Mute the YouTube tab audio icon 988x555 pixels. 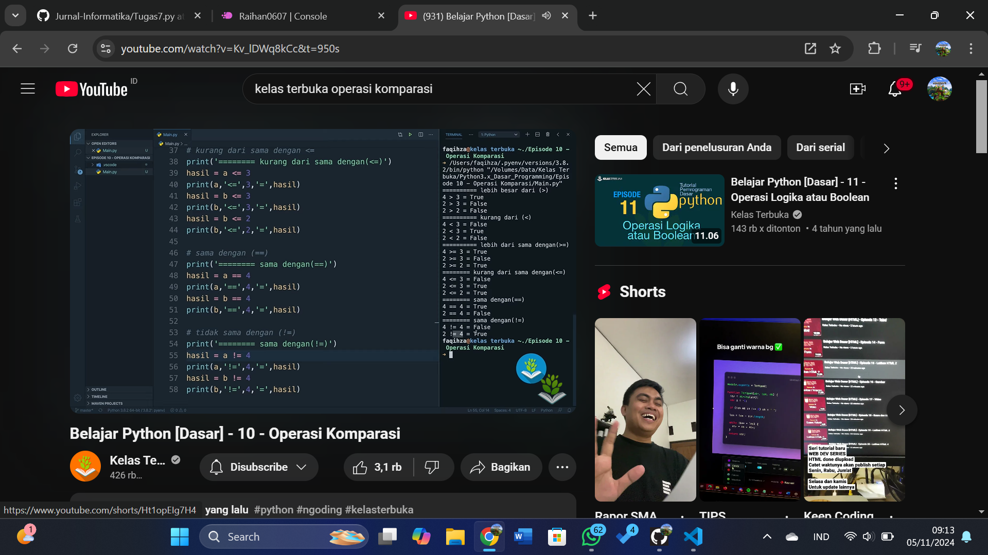[546, 16]
